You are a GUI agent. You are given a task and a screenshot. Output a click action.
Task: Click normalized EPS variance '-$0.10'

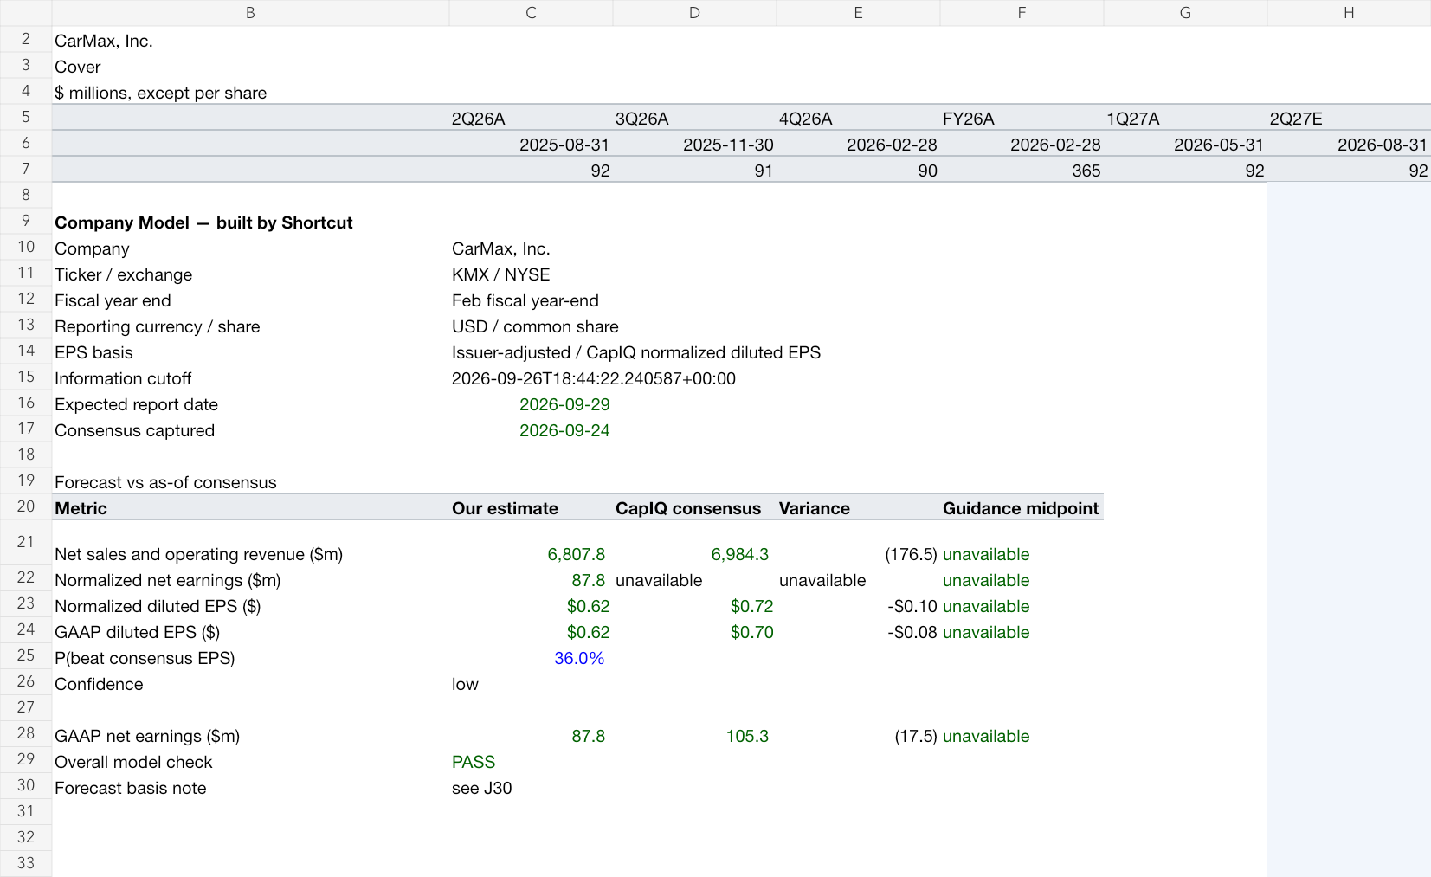pos(858,606)
